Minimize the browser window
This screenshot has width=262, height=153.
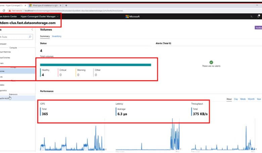coord(257,5)
